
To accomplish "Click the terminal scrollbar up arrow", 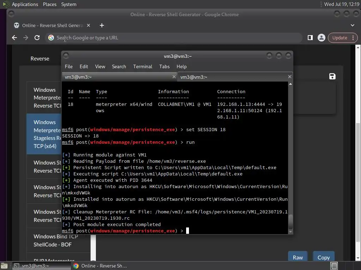I will [x=290, y=84].
